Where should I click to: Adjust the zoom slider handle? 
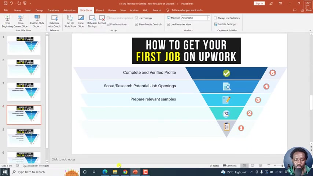tap(282, 166)
